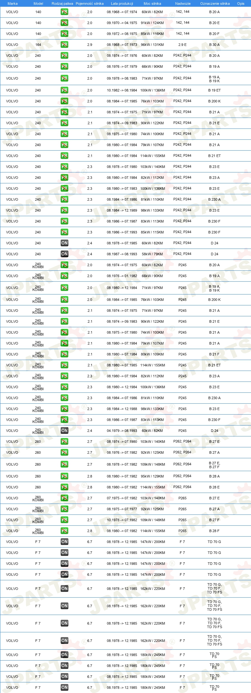Click petrol fuel icon for Volvo 140 B 20 A
Viewport: 251px width, 693px height.
click(65, 12)
